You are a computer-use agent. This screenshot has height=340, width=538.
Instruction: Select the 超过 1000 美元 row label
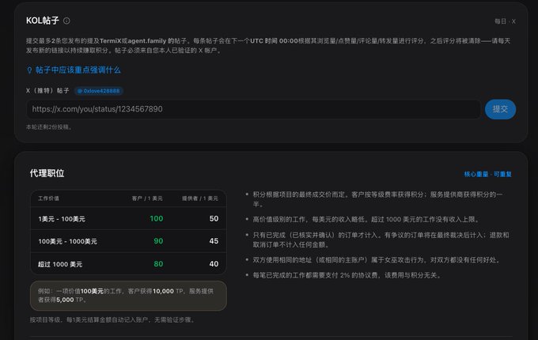60,264
